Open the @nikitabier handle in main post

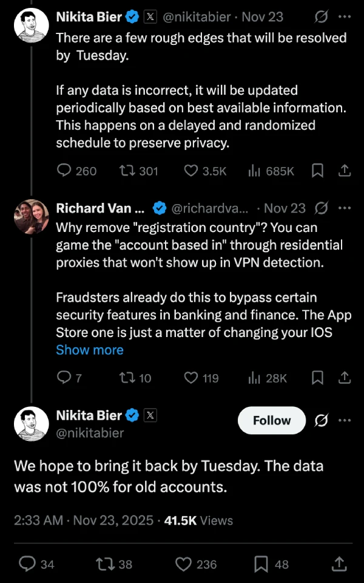pyautogui.click(x=90, y=433)
